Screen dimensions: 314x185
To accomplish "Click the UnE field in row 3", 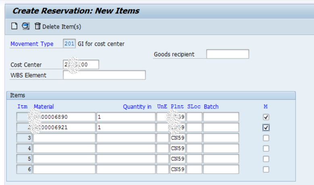I will [162, 138].
